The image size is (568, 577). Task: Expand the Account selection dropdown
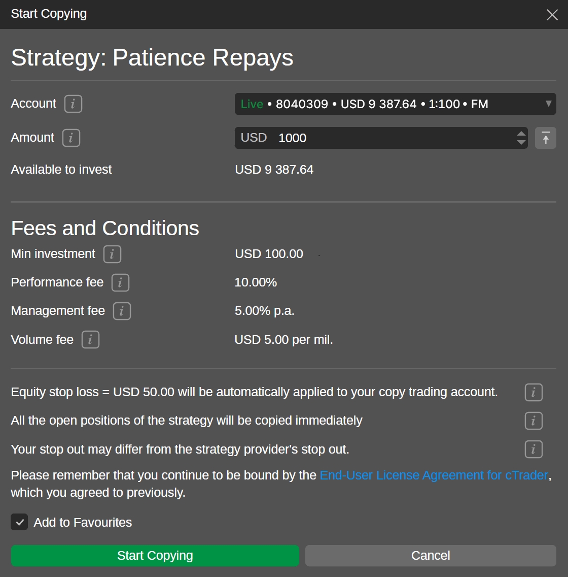click(385, 104)
